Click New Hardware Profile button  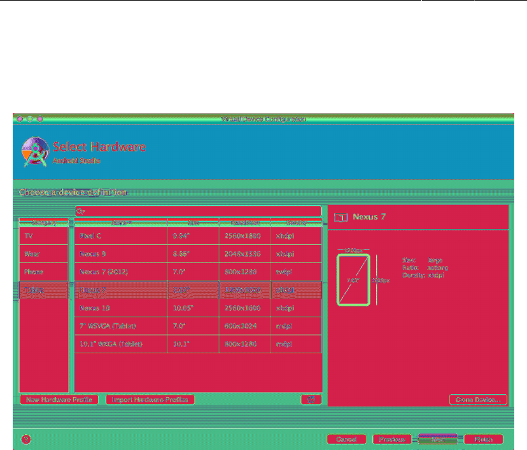point(59,400)
